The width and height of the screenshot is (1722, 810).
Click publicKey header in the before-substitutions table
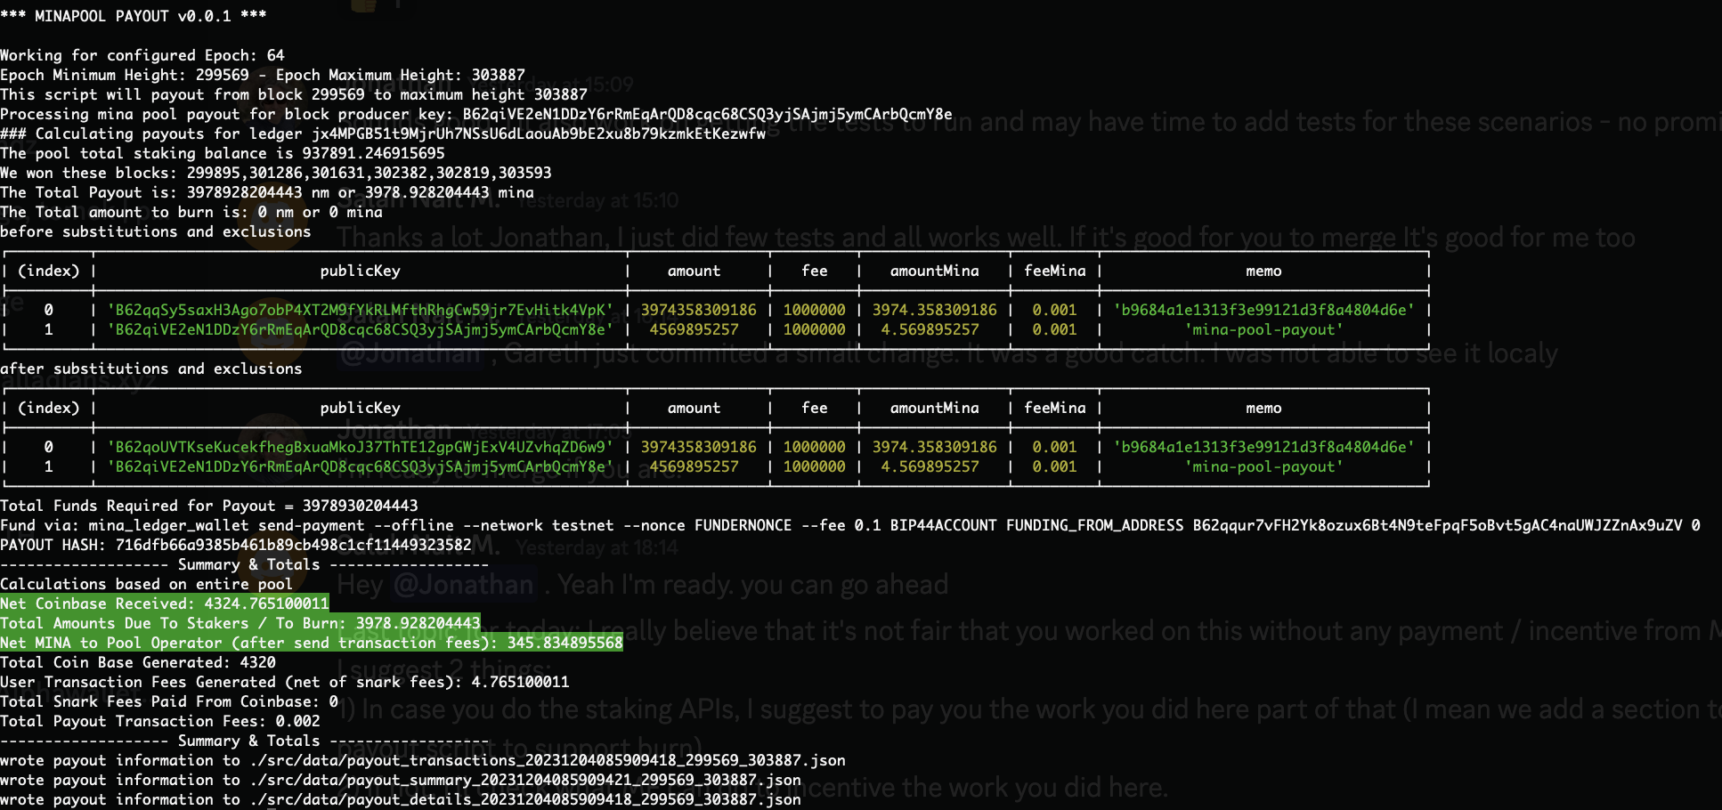point(361,271)
